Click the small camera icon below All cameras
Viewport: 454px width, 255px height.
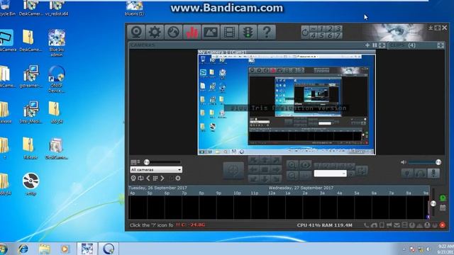[x=133, y=178]
